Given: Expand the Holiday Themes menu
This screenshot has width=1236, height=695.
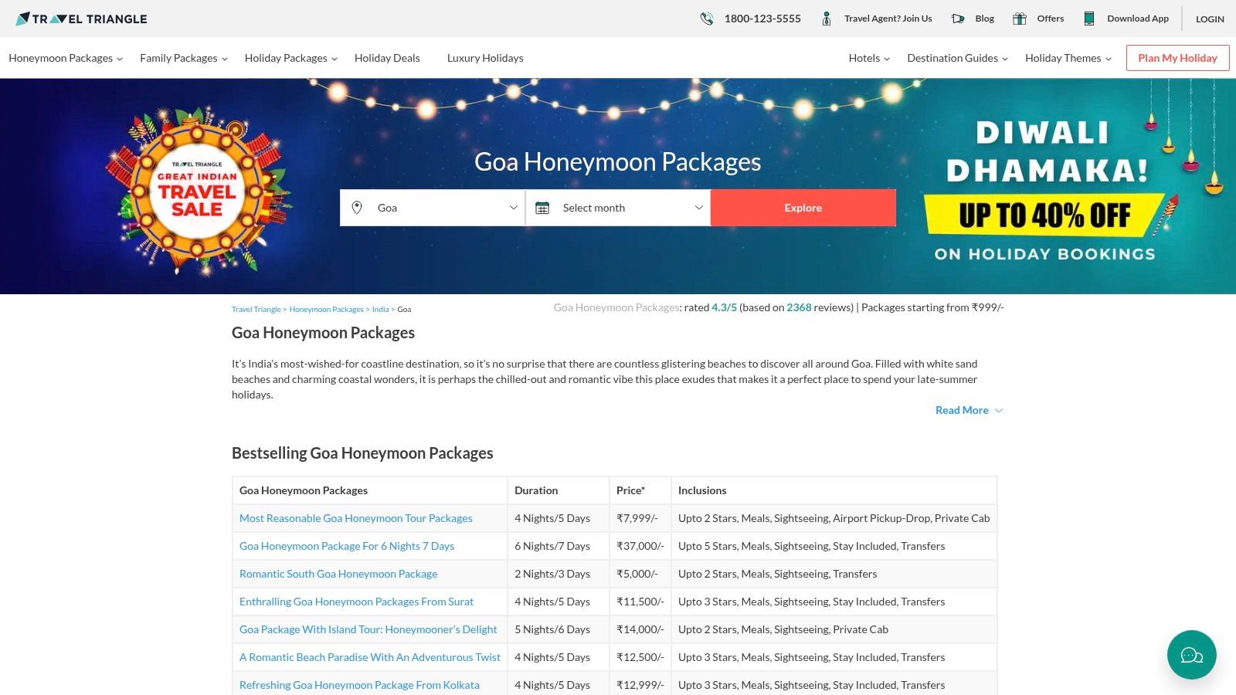Looking at the screenshot, I should point(1068,58).
